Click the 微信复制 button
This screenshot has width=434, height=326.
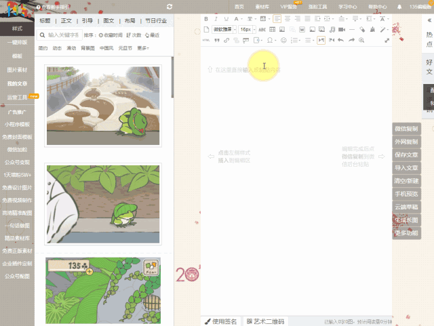[x=406, y=129]
